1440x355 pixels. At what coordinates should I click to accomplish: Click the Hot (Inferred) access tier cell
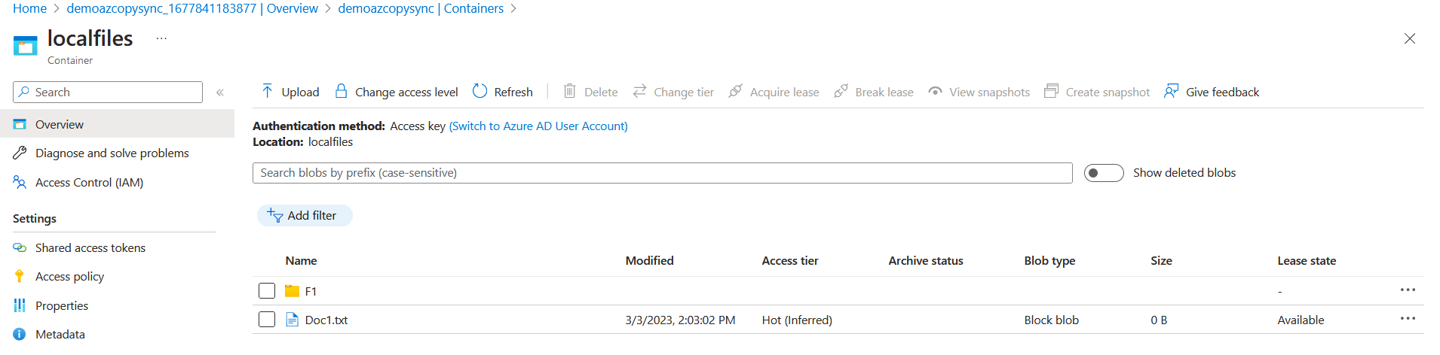click(x=797, y=320)
